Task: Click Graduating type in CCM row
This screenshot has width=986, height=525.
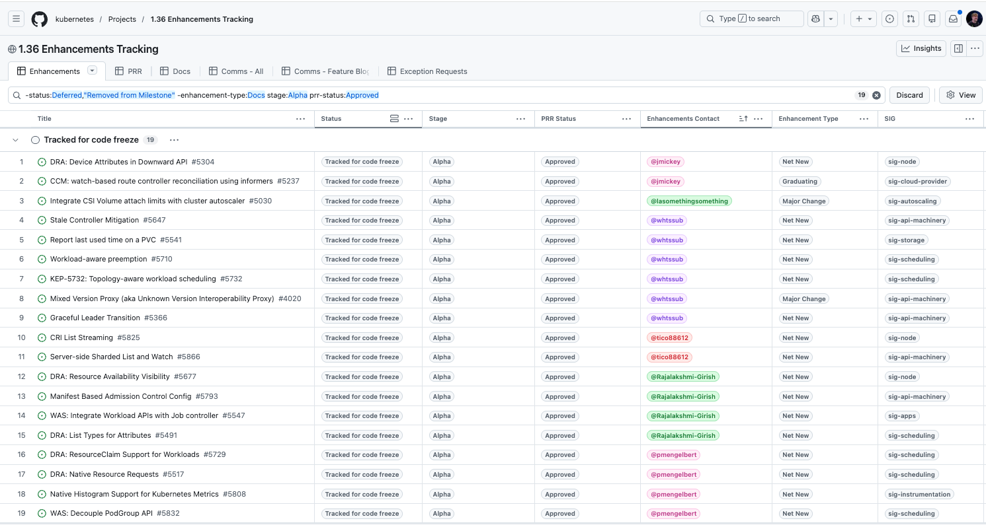Action: (x=800, y=182)
